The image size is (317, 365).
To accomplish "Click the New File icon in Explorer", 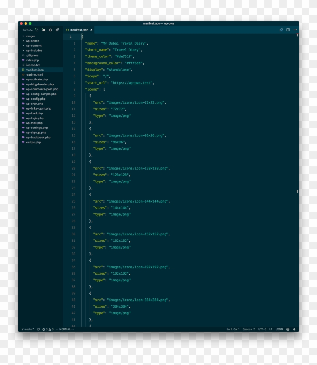I will (x=37, y=30).
